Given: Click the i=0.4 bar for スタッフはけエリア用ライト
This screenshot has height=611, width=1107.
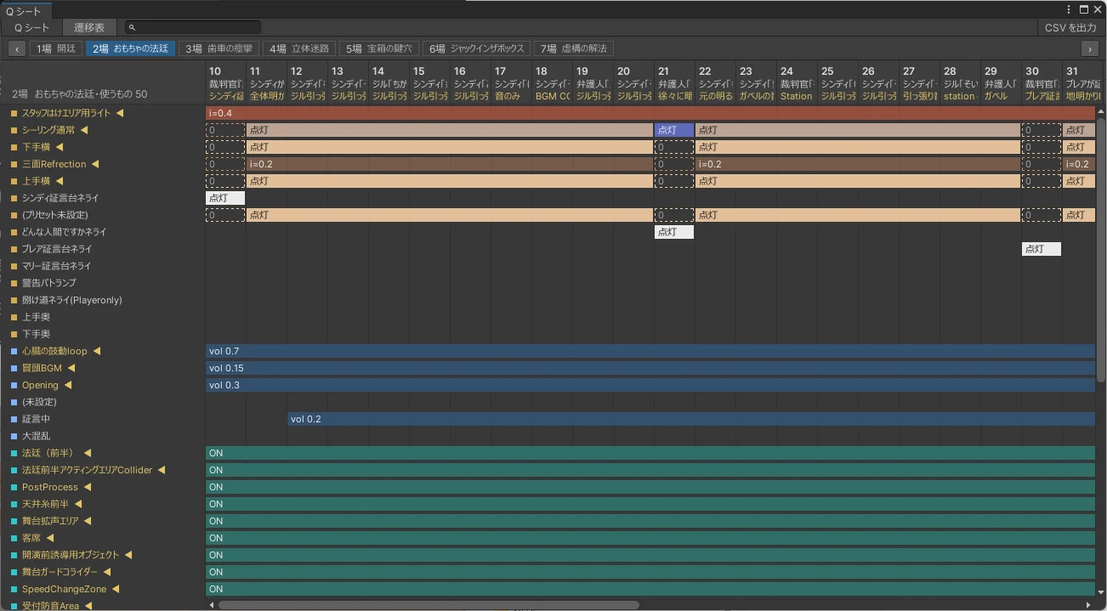Looking at the screenshot, I should 650,113.
